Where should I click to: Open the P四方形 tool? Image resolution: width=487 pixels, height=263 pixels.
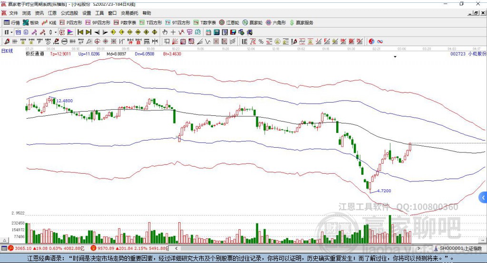pyautogui.click(x=71, y=23)
